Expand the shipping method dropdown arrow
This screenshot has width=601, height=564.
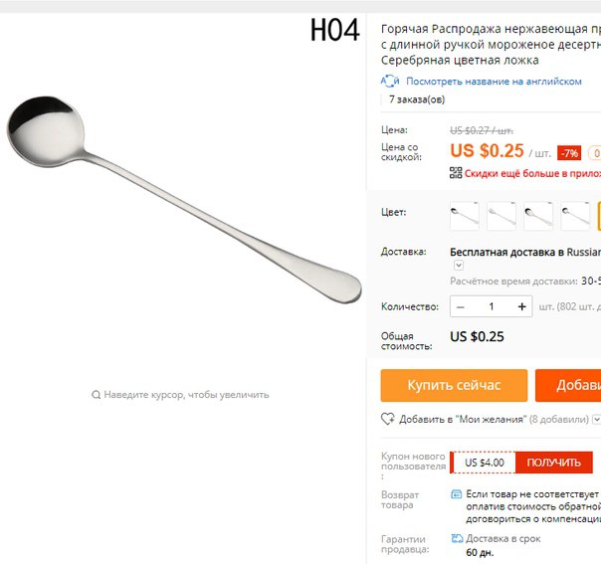pos(459,266)
